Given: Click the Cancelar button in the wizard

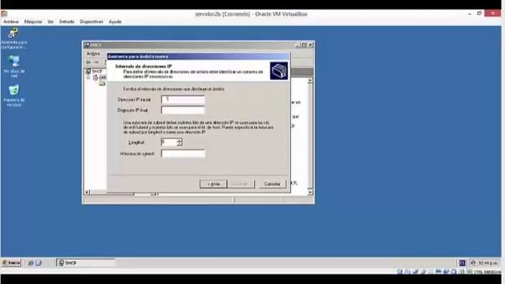Looking at the screenshot, I should [272, 184].
